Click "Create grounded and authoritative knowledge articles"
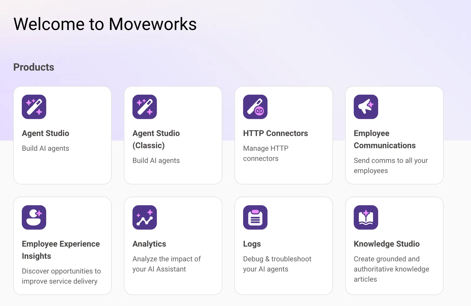471x306 pixels. (x=392, y=269)
